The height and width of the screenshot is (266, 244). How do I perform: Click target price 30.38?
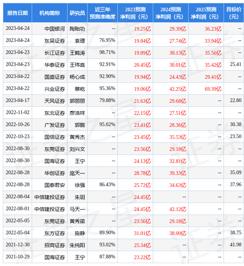pyautogui.click(x=236, y=125)
